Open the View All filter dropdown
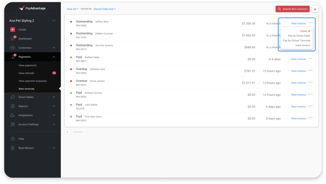The height and width of the screenshot is (184, 326). coord(73,9)
